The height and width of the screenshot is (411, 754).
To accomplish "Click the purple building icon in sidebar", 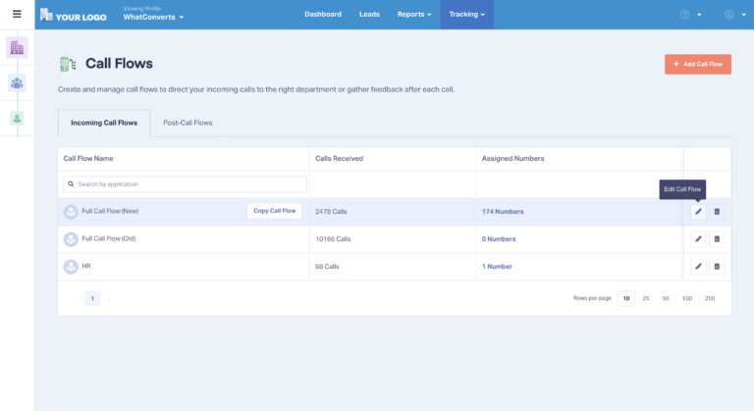I will (x=17, y=47).
